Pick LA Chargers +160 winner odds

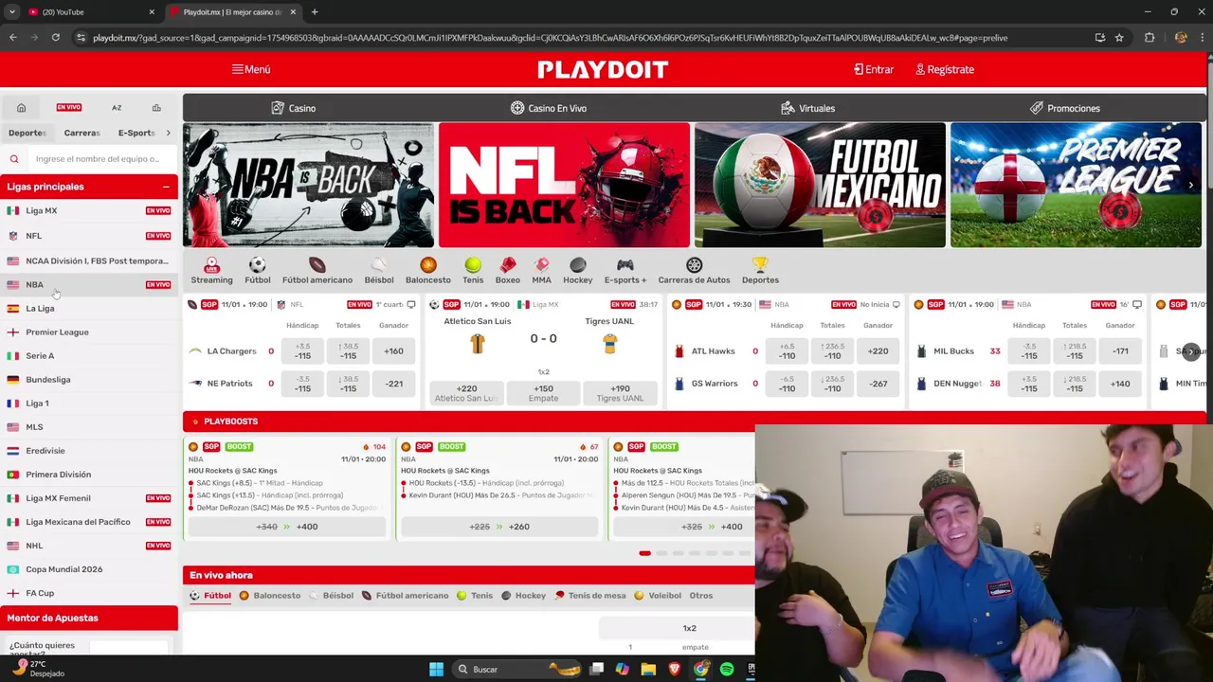click(x=393, y=351)
